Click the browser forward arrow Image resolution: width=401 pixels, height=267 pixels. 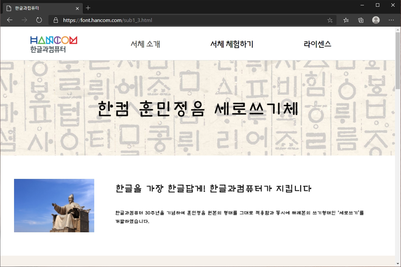(x=24, y=20)
